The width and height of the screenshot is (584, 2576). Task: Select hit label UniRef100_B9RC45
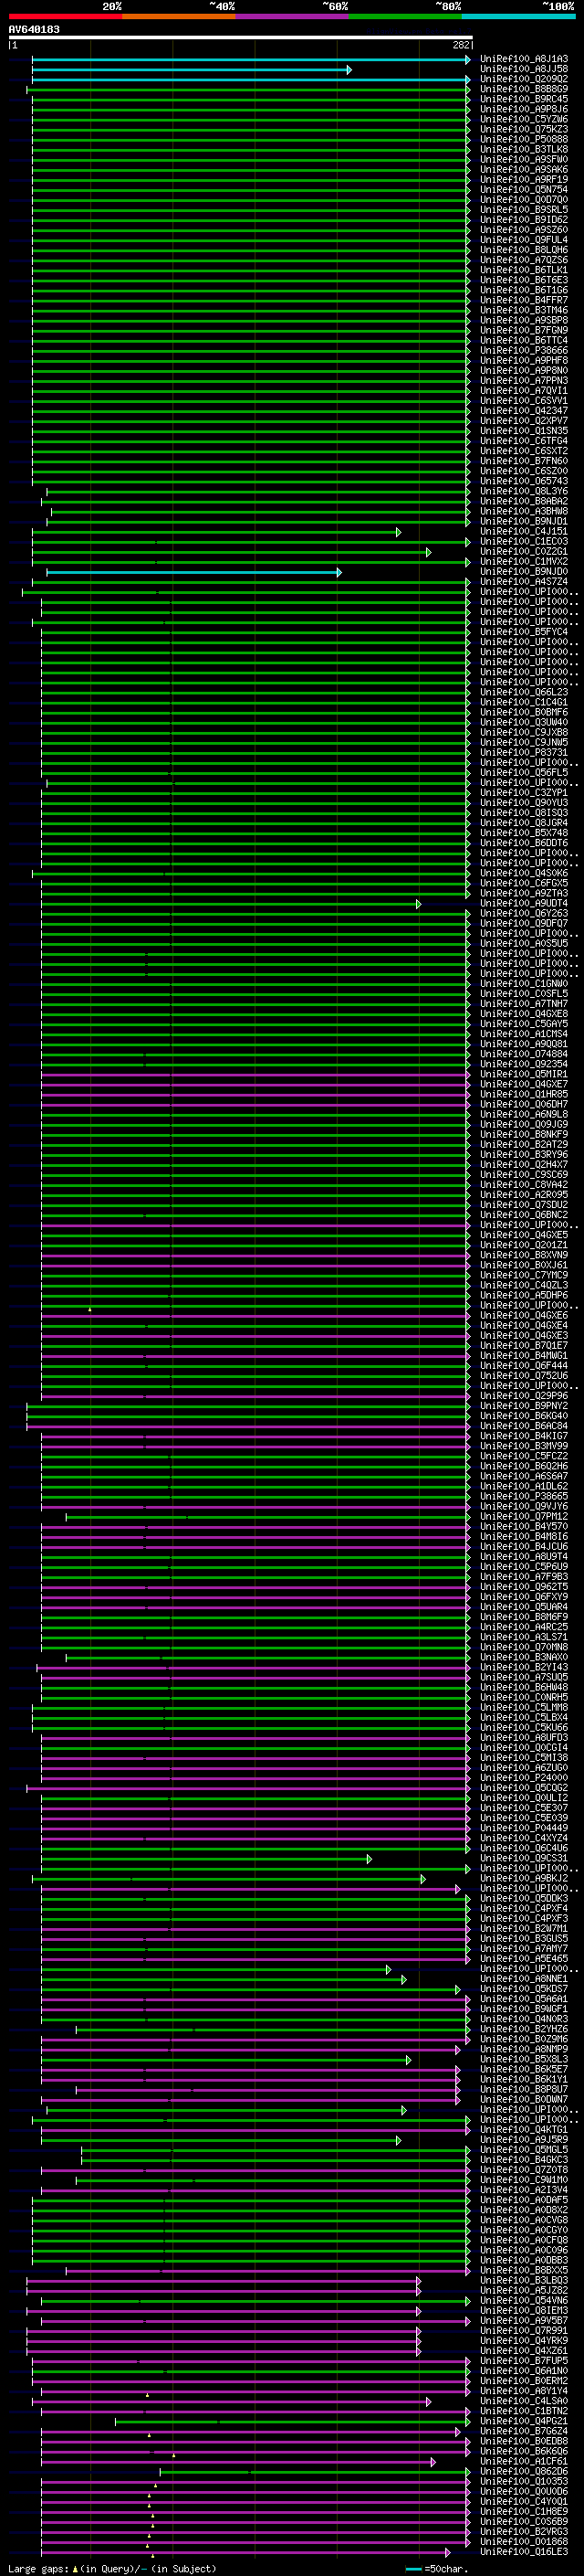[524, 99]
